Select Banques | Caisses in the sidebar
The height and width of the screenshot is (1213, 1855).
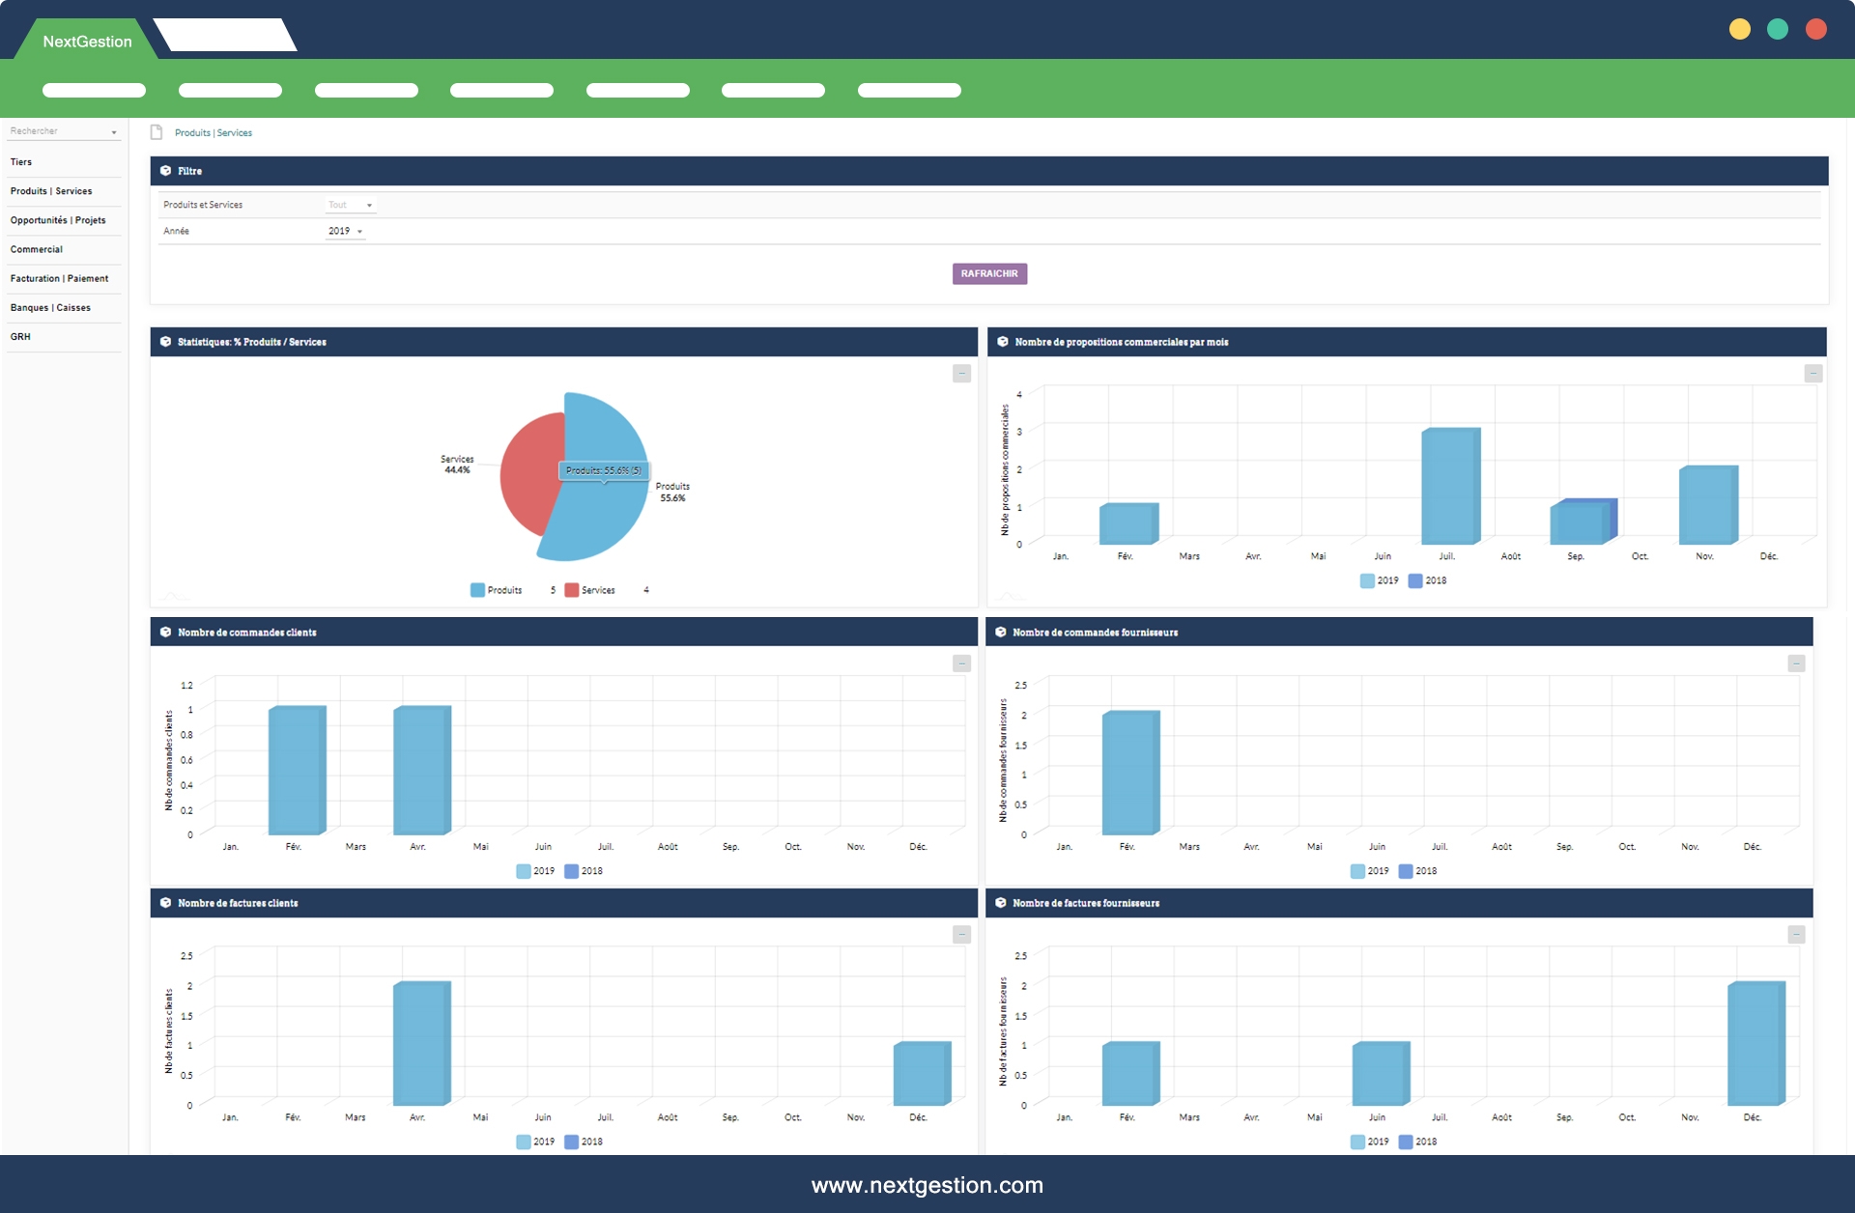tap(50, 307)
